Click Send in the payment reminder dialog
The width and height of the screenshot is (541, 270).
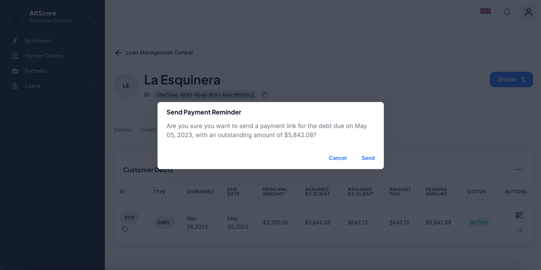tap(368, 158)
